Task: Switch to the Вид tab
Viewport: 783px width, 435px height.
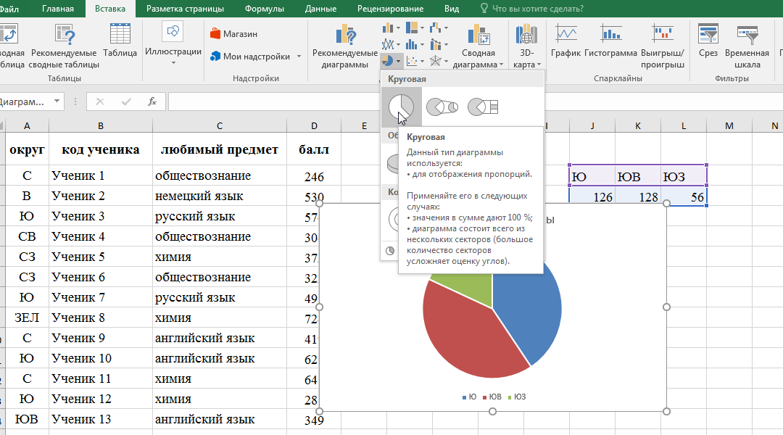Action: [452, 9]
